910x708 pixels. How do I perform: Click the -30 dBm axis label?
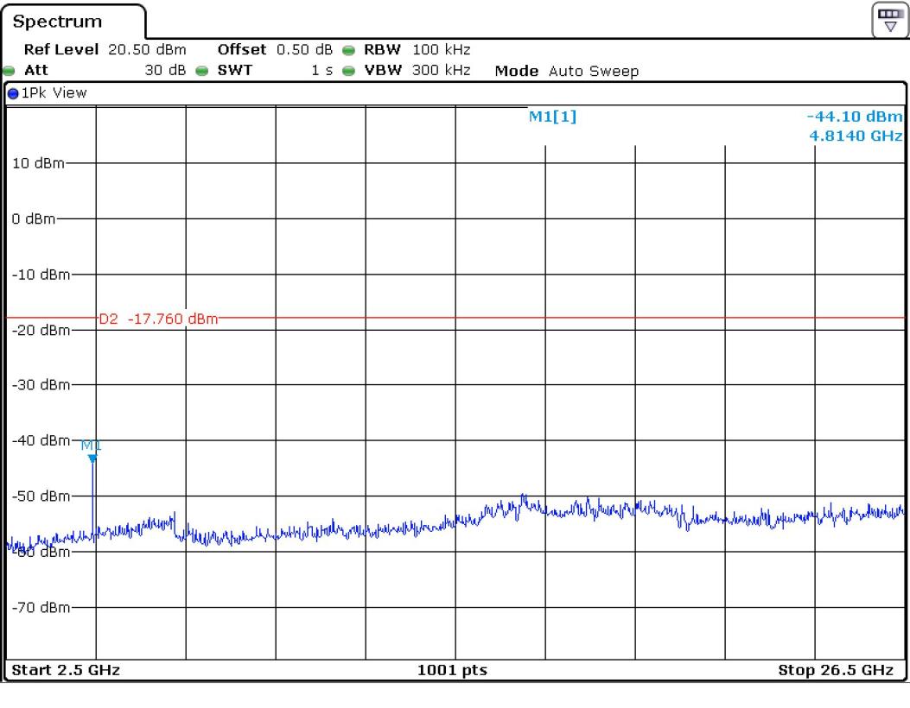pos(41,385)
